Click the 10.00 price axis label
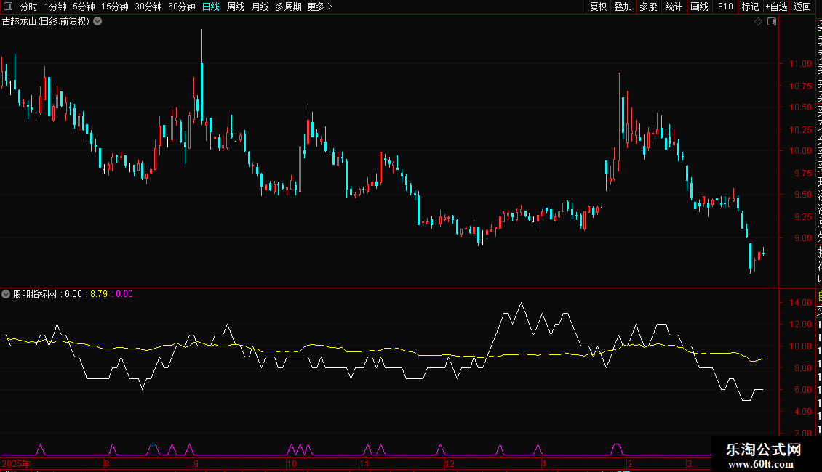The image size is (822, 472). tap(800, 151)
